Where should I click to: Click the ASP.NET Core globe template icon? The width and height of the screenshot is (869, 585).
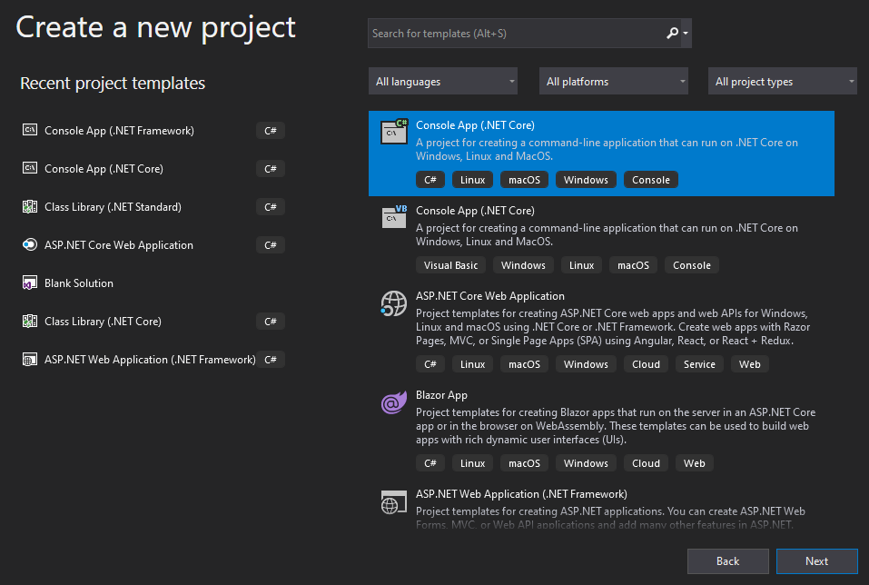(394, 304)
